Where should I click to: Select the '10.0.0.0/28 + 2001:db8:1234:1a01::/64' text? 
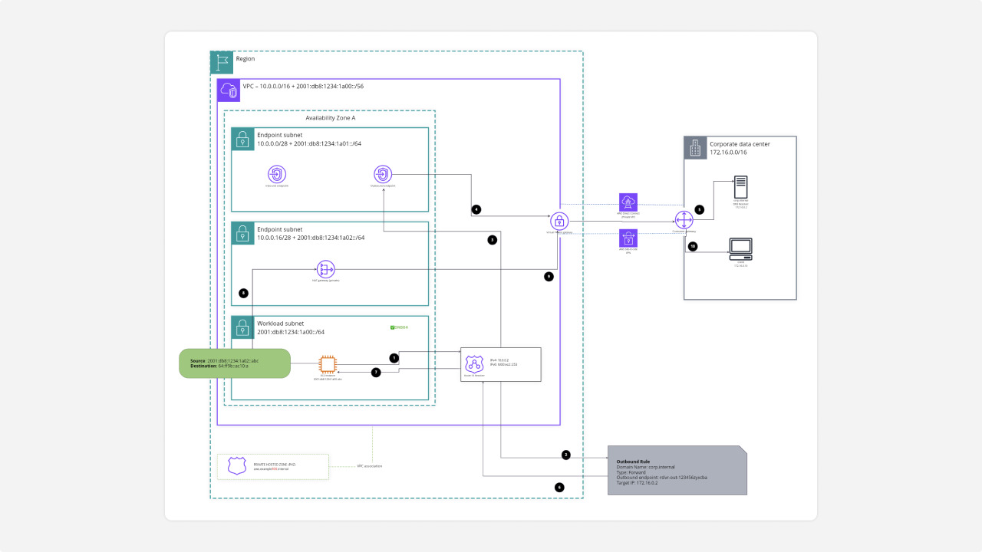click(309, 143)
